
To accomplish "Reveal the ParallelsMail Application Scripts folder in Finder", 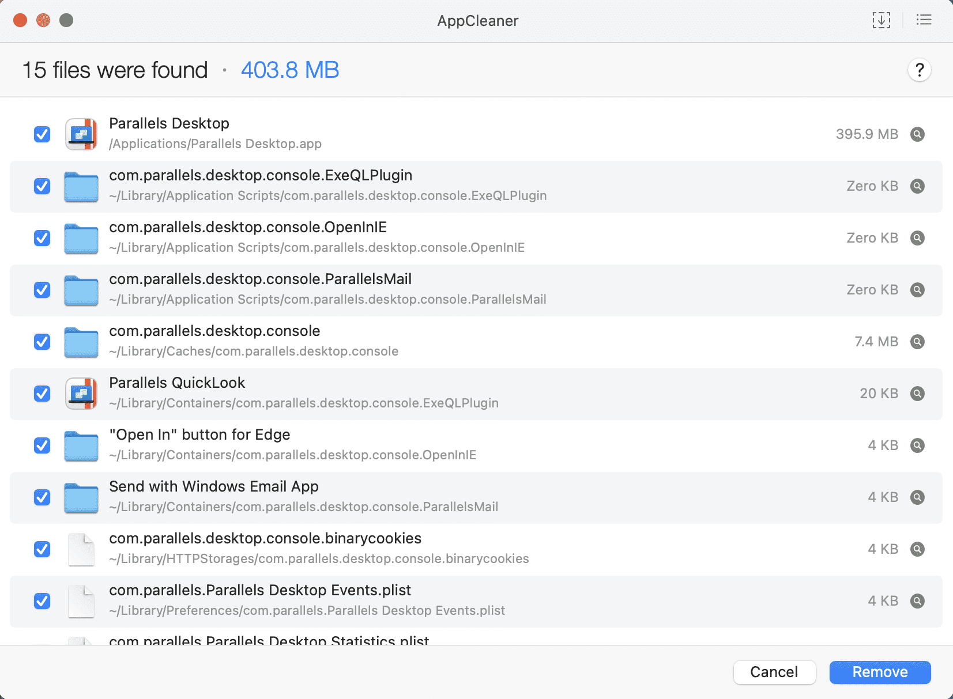I will tap(917, 290).
